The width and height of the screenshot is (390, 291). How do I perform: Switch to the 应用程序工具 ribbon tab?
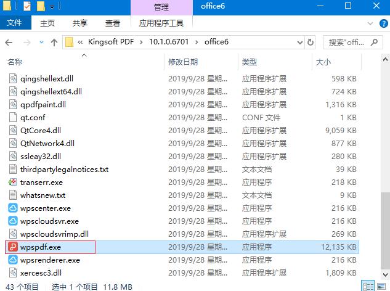[x=161, y=23]
